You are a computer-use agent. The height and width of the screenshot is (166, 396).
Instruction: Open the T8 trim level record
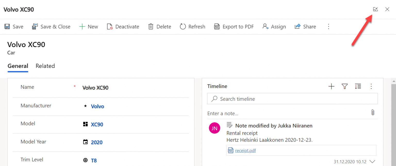(x=94, y=160)
